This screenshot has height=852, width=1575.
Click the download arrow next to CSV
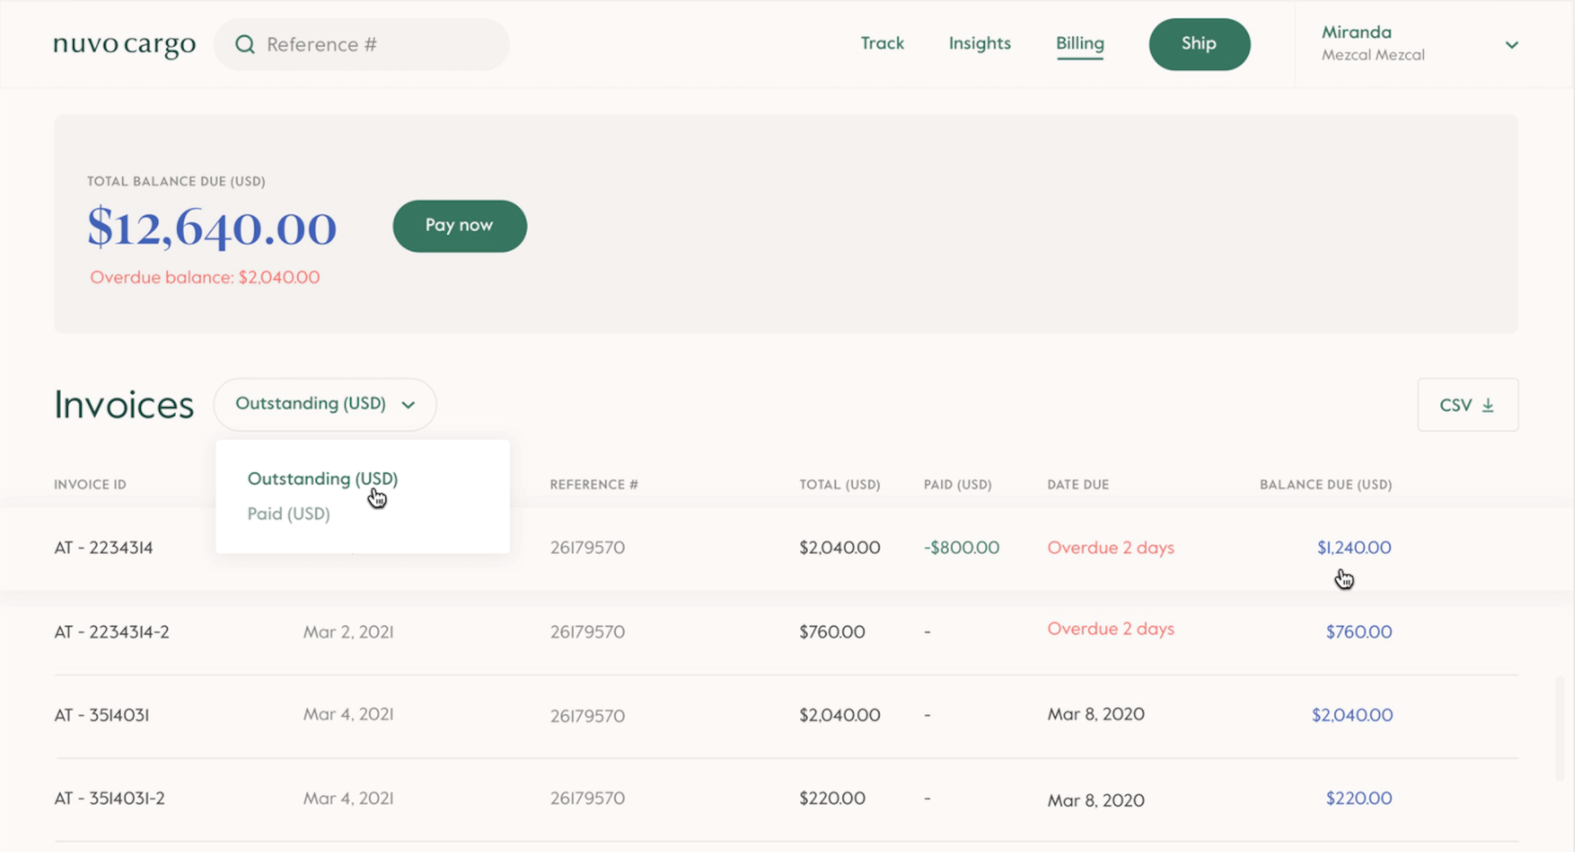click(x=1490, y=404)
